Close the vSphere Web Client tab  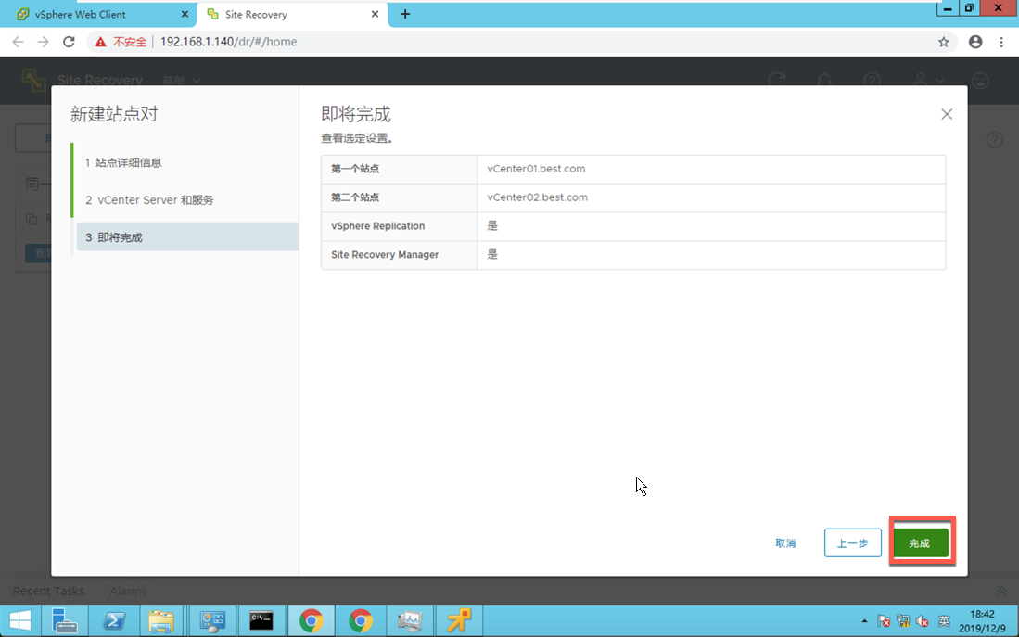tap(185, 14)
